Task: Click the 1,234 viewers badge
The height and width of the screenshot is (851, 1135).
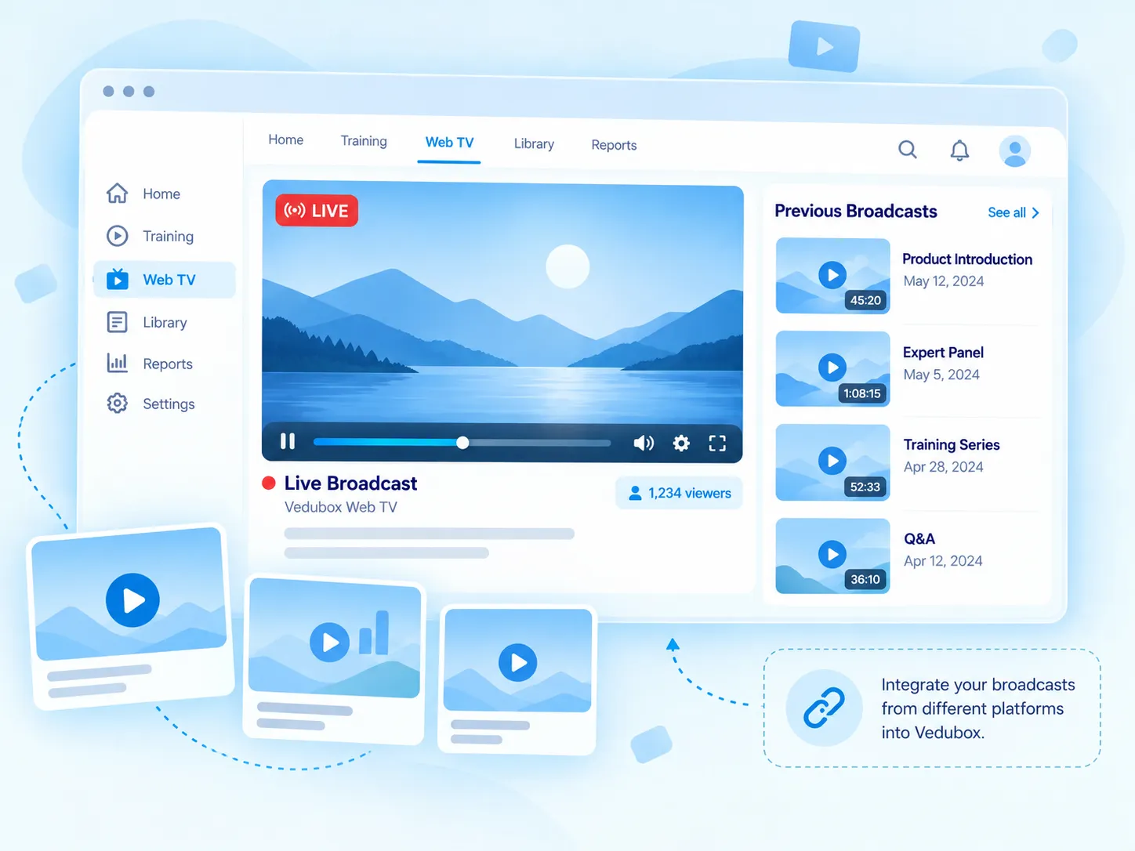Action: 679,493
